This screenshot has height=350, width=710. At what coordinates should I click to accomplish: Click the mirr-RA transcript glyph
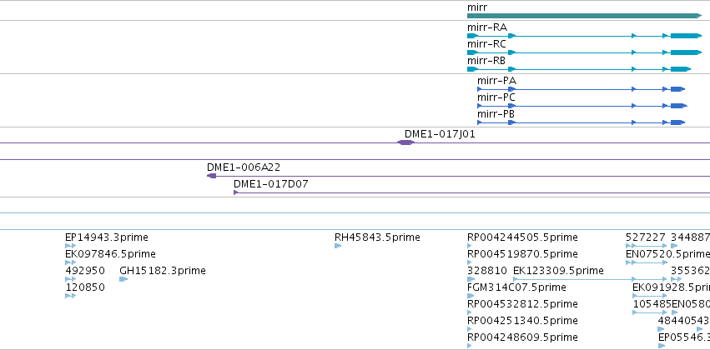[x=584, y=36]
